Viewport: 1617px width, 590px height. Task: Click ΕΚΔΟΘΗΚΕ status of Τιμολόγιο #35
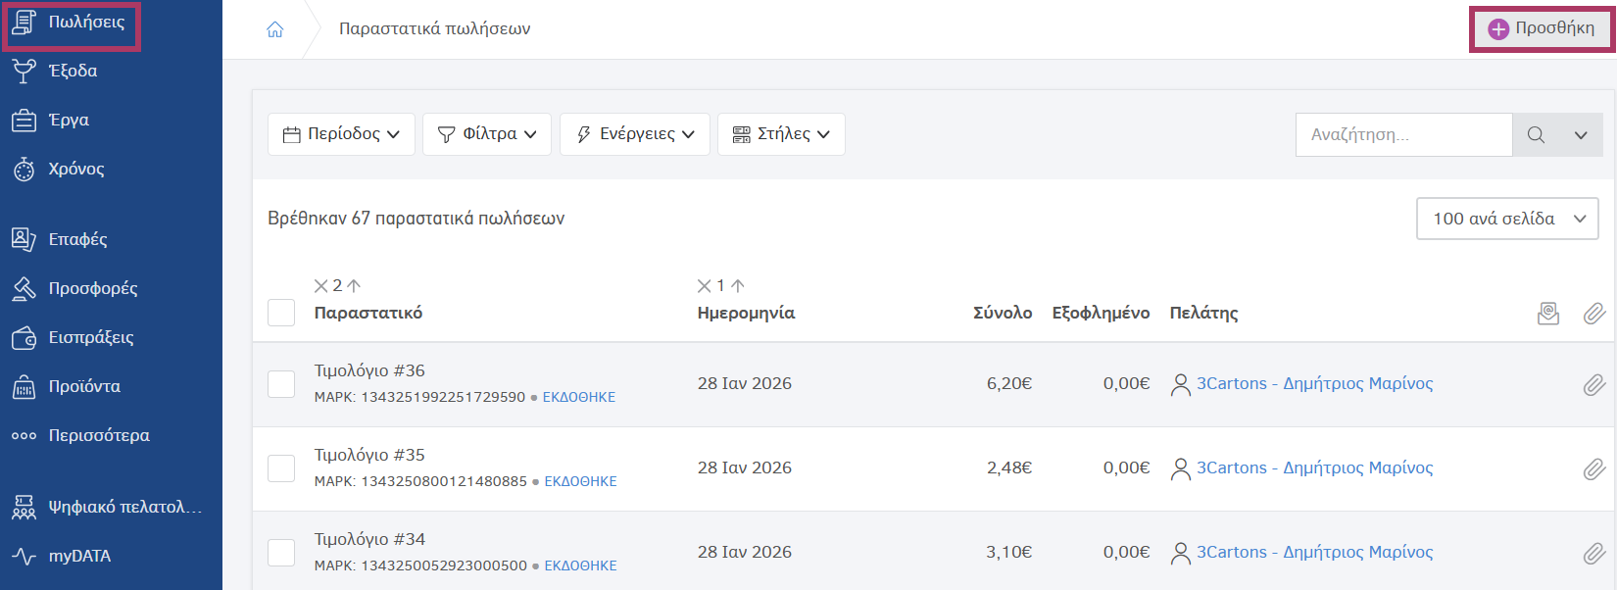581,481
